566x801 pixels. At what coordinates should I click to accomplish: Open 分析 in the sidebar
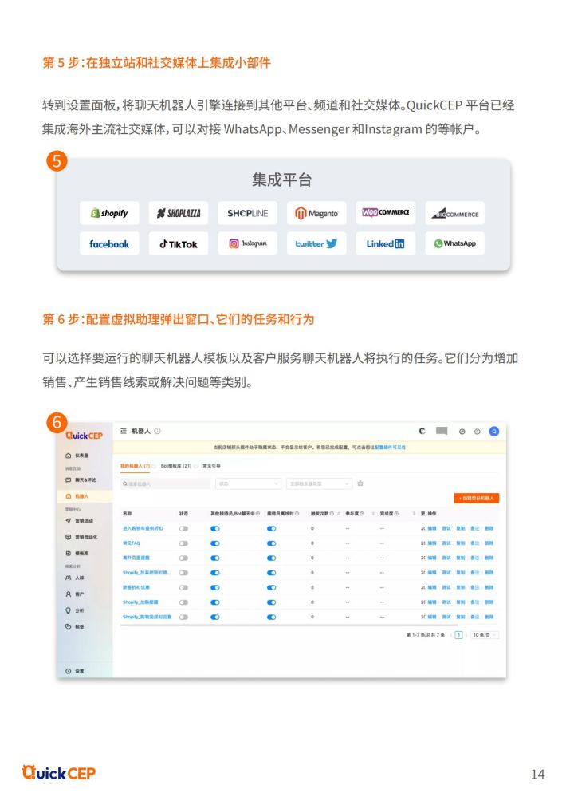(76, 610)
